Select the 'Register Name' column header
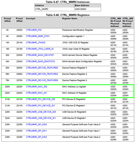 click(x=70, y=19)
